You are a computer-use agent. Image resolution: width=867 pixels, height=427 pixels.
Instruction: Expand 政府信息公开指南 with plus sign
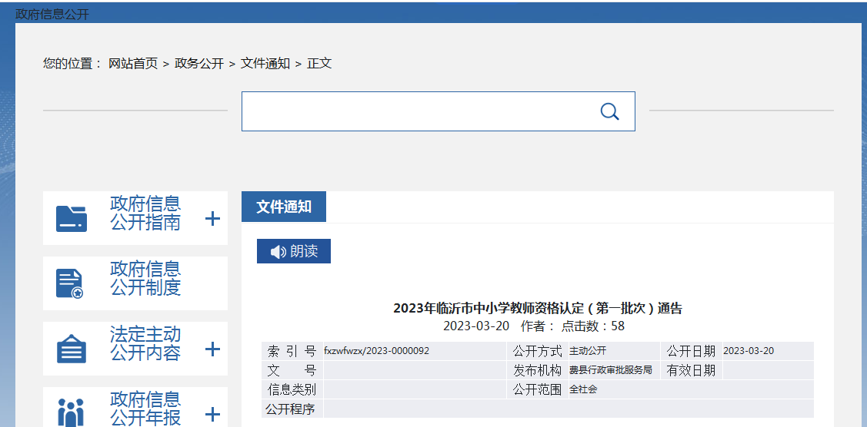[x=212, y=219]
